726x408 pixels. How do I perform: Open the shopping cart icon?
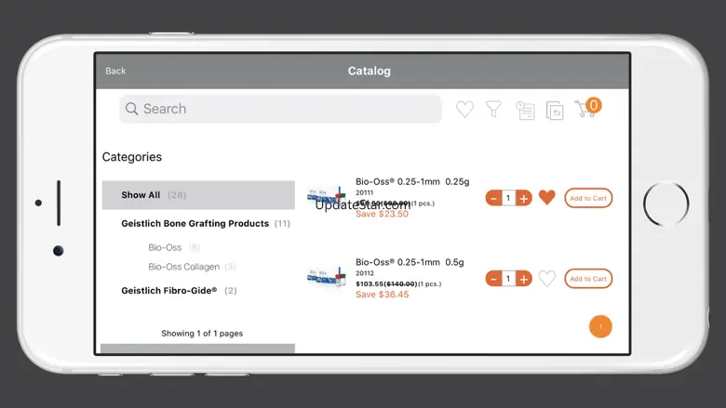(585, 110)
